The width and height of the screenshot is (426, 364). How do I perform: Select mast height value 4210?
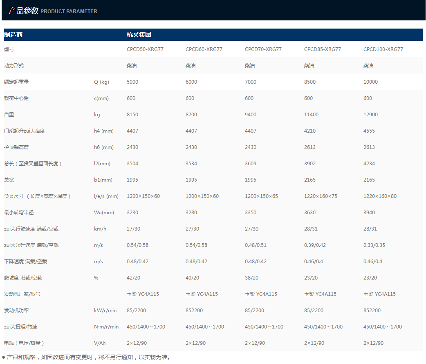pos(310,131)
